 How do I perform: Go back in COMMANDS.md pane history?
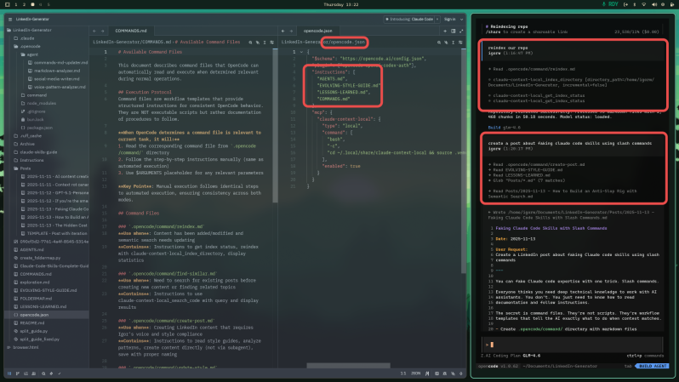(94, 31)
